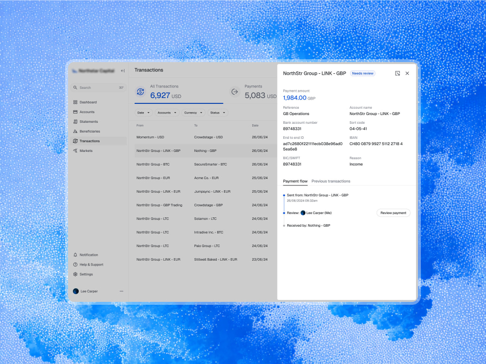Click the Needs review status badge

[363, 73]
